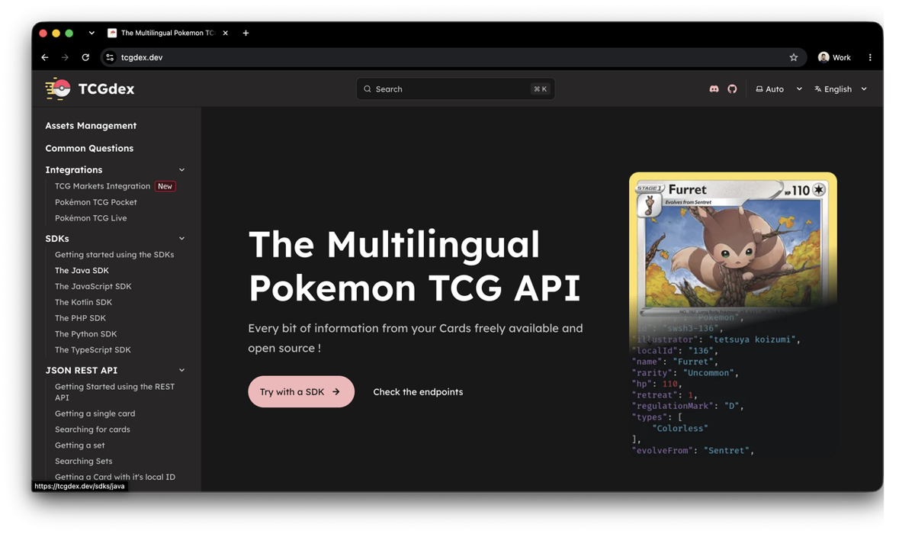The image size is (915, 534).
Task: Click the Search docs field
Action: point(455,89)
